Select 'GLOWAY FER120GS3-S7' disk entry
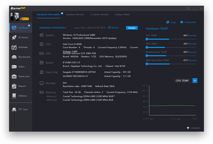 coord(75,76)
